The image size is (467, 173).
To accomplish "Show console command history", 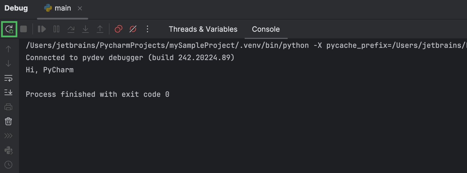I will click(9, 165).
